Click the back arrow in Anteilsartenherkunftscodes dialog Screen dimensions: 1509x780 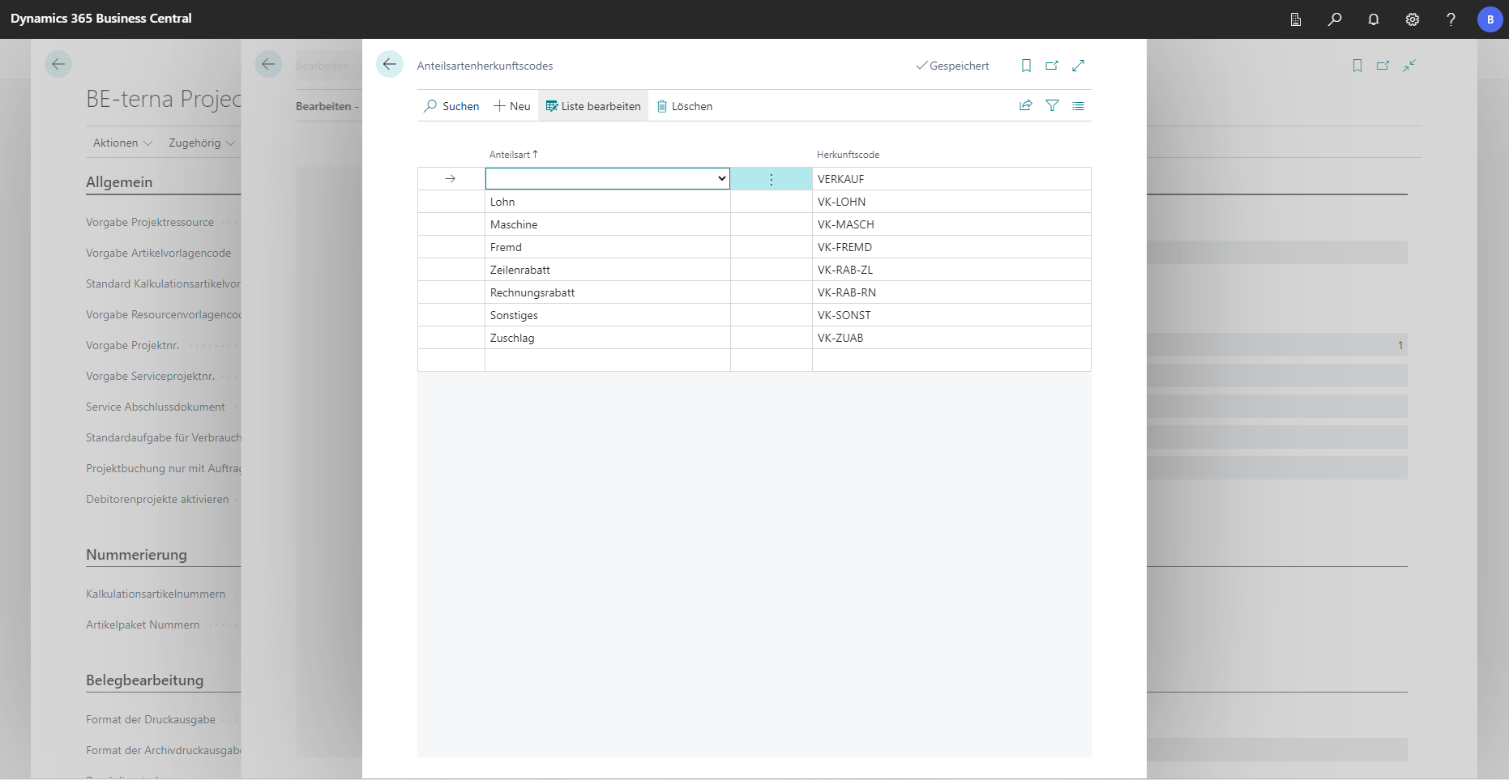point(390,65)
